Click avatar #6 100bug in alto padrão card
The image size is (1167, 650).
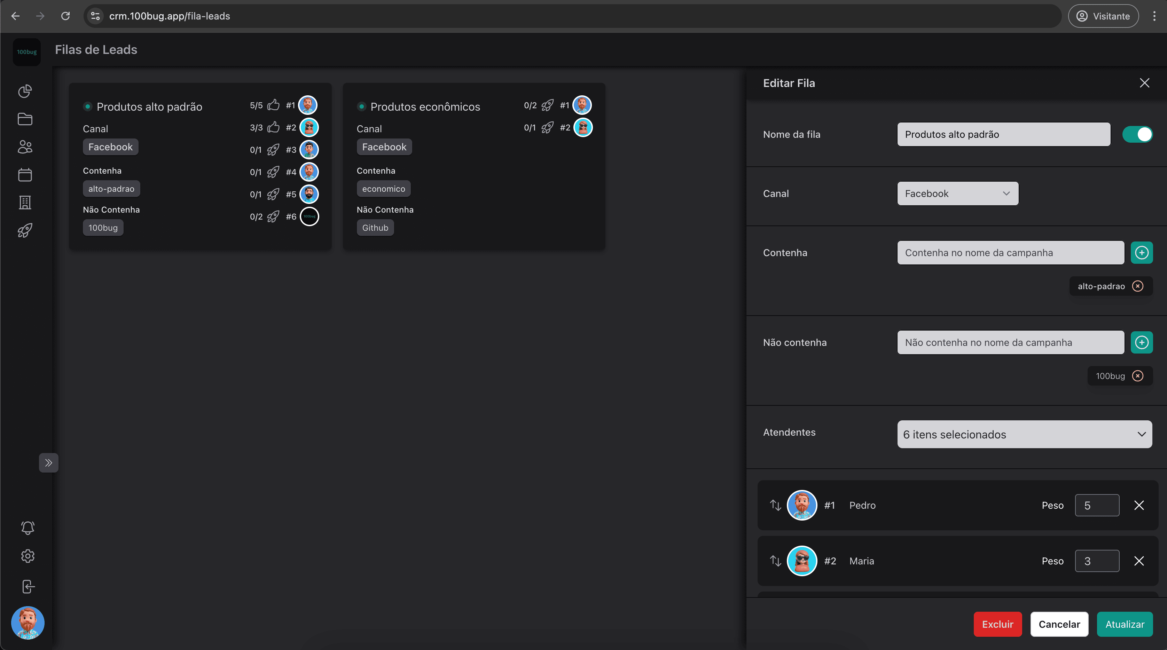[x=310, y=216]
